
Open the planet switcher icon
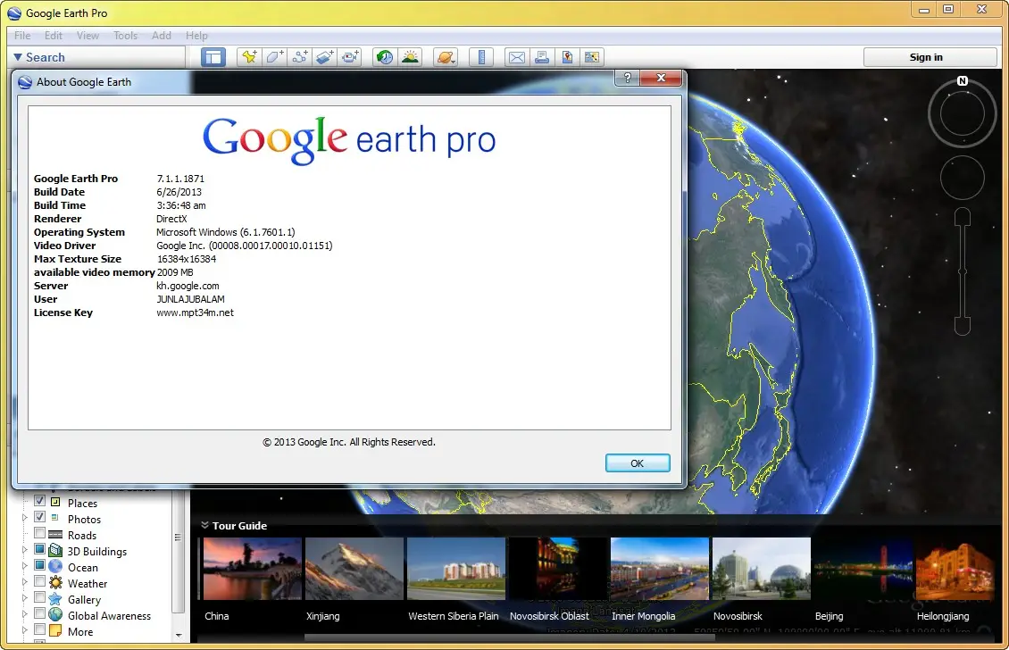pos(446,57)
